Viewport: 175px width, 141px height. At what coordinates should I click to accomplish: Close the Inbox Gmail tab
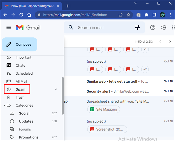(x=58, y=6)
